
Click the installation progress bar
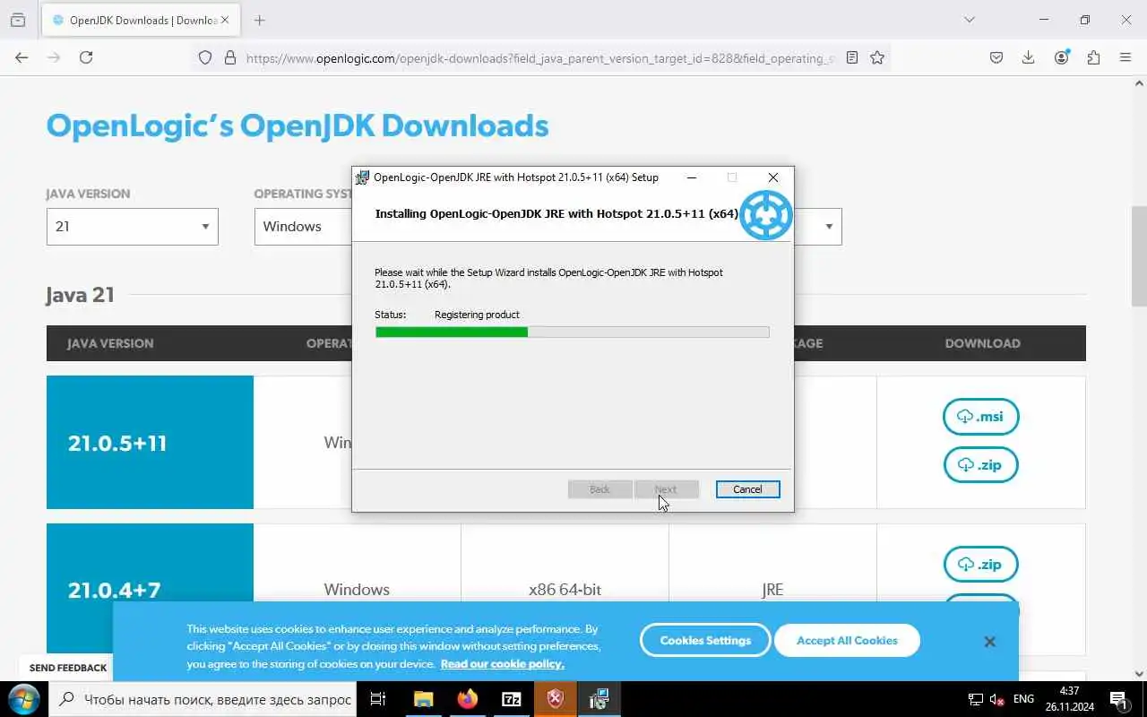point(573,333)
